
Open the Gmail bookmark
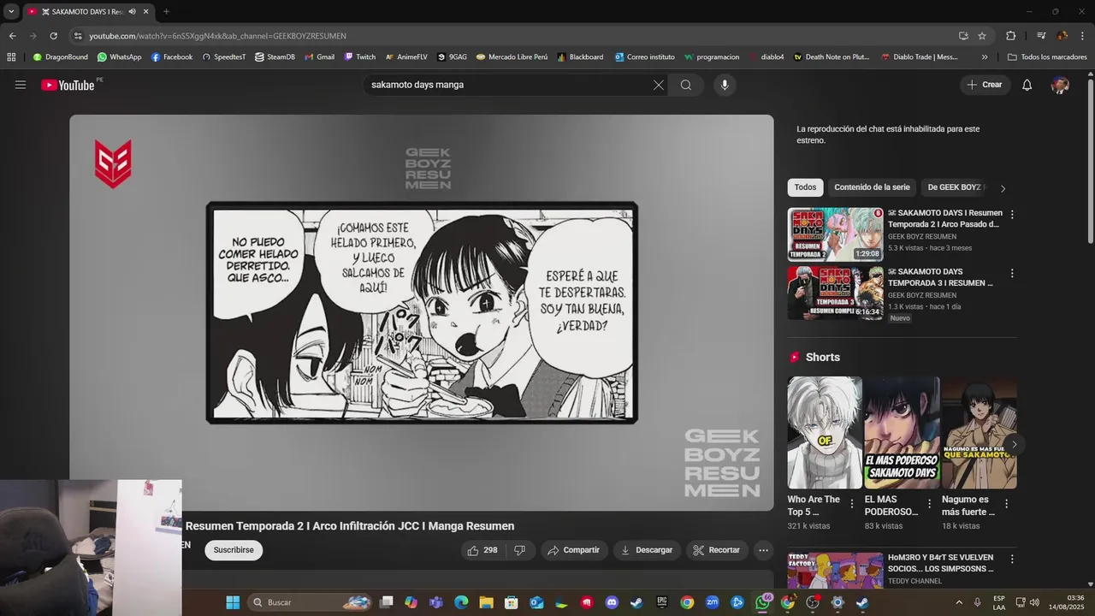tap(320, 57)
